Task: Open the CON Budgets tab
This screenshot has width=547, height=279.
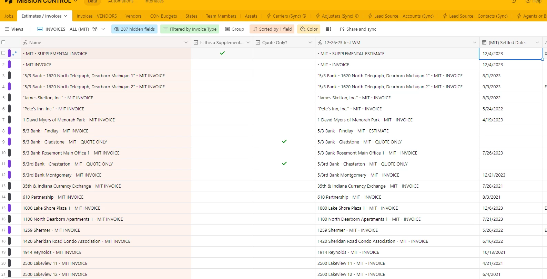Action: [x=163, y=16]
